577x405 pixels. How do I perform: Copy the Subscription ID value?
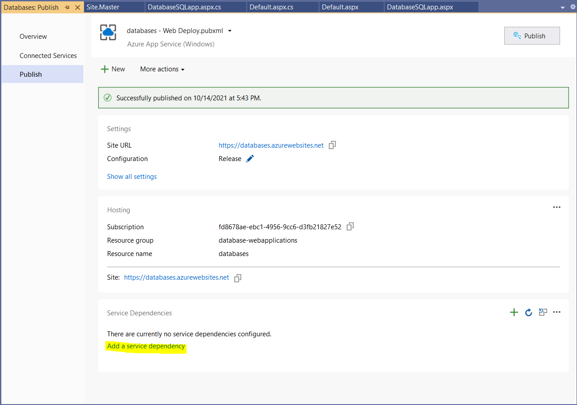[350, 227]
